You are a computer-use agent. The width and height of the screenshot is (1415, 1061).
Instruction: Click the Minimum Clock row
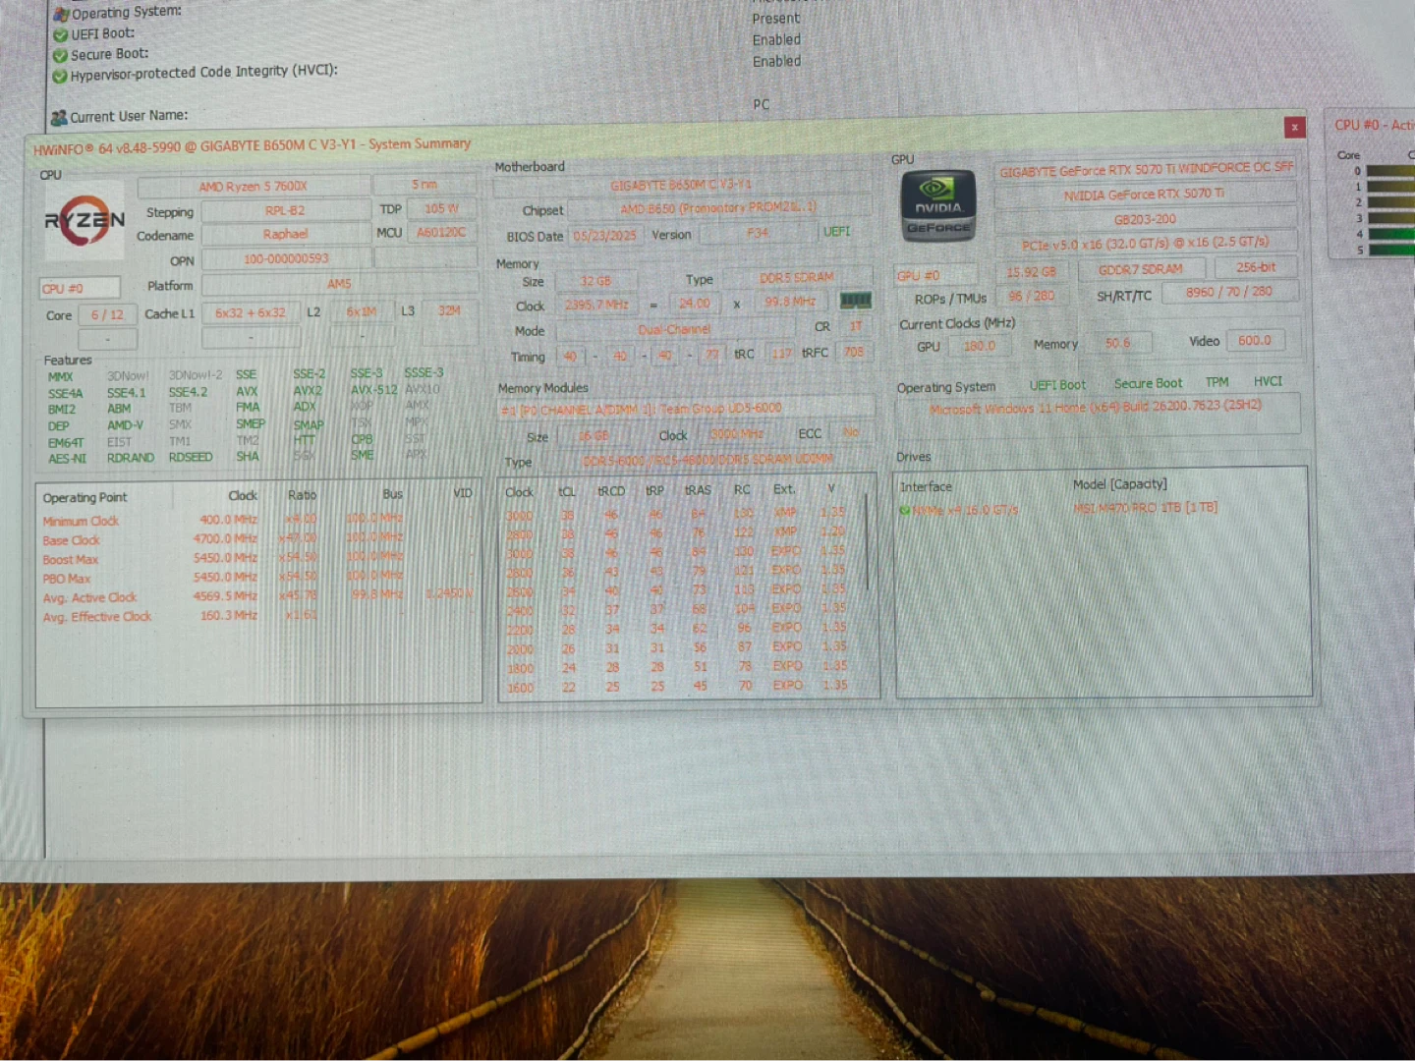[x=258, y=520]
